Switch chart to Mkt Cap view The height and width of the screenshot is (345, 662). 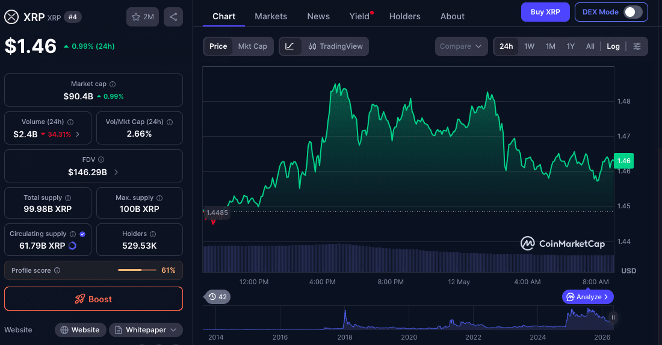coord(253,46)
